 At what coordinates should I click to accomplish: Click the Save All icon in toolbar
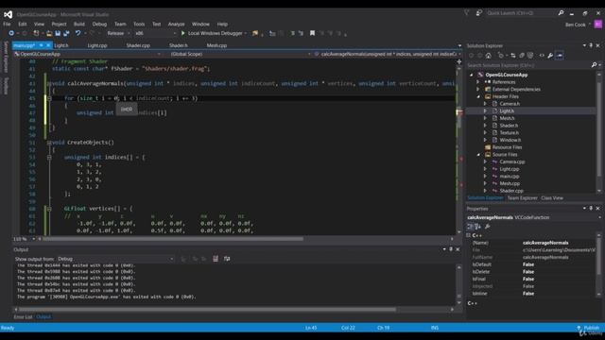tap(66, 34)
